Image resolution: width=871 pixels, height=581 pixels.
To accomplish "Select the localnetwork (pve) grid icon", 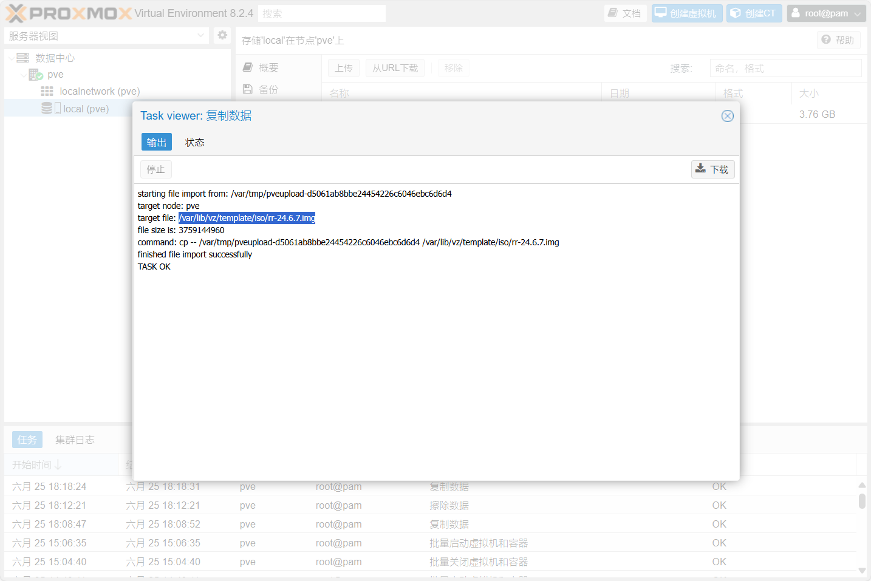I will point(47,91).
